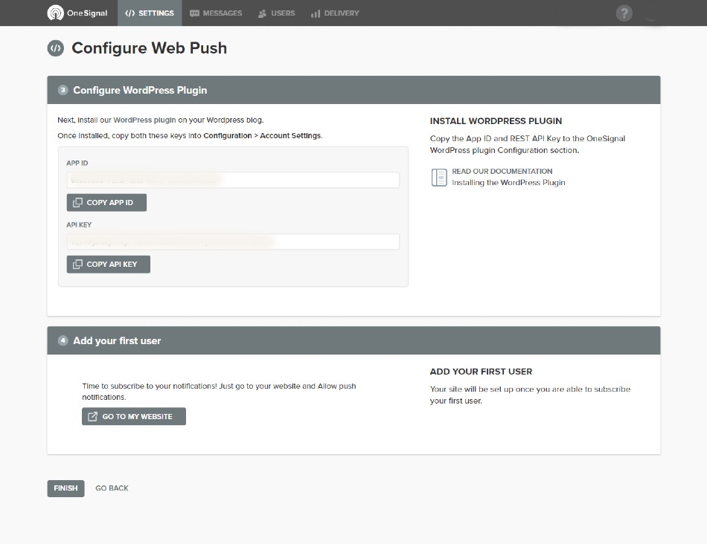Open the Settings tab

coord(150,13)
